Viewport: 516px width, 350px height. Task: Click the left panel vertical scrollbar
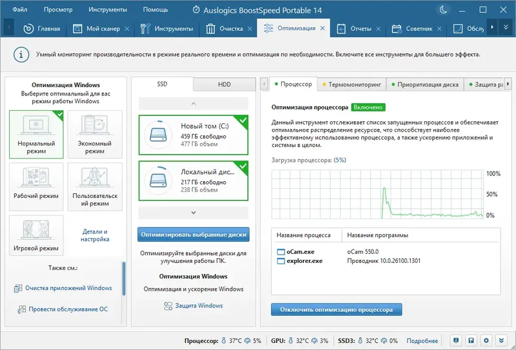(x=124, y=278)
